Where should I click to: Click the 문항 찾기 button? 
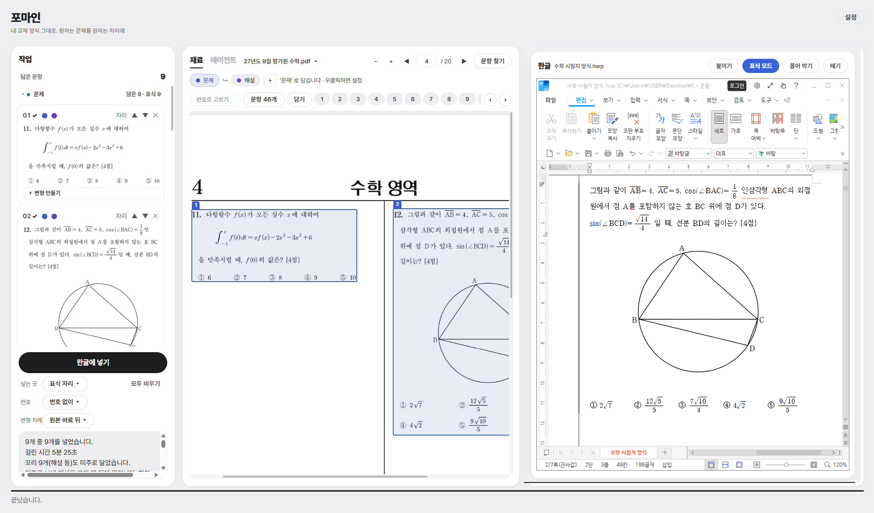[x=492, y=61]
